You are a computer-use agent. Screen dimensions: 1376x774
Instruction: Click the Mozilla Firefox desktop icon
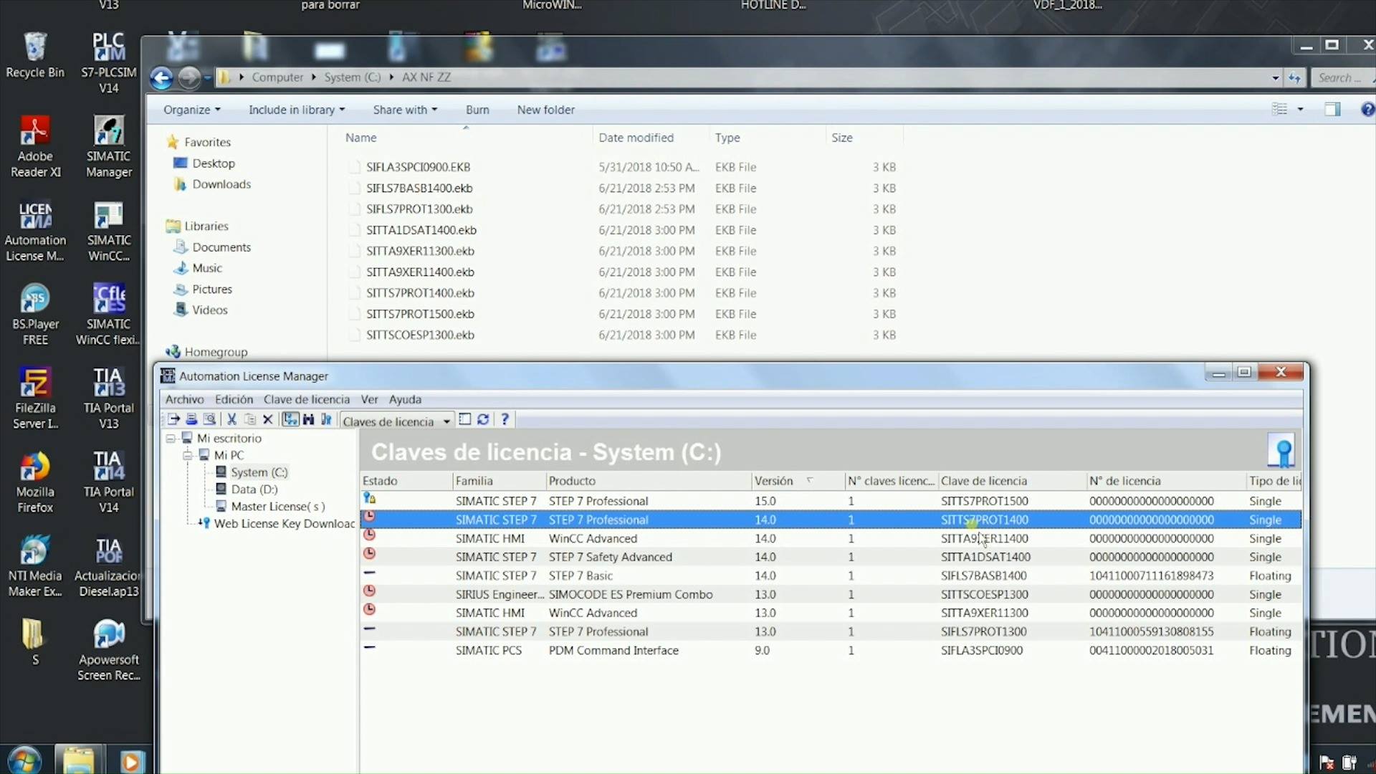tap(35, 482)
